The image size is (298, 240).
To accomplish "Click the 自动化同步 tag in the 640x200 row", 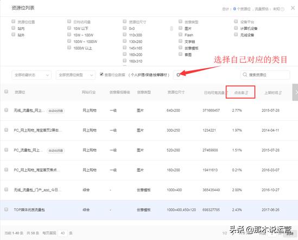I will [x=56, y=111].
